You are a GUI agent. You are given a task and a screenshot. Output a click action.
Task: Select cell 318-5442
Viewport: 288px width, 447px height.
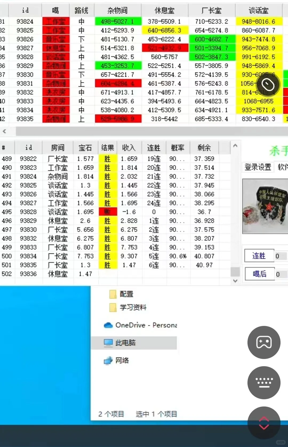pos(165,119)
